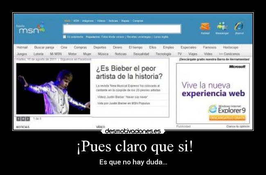Image resolution: width=266 pixels, height=175 pixels.
Task: Go to the Deportes section
Action: point(100,47)
